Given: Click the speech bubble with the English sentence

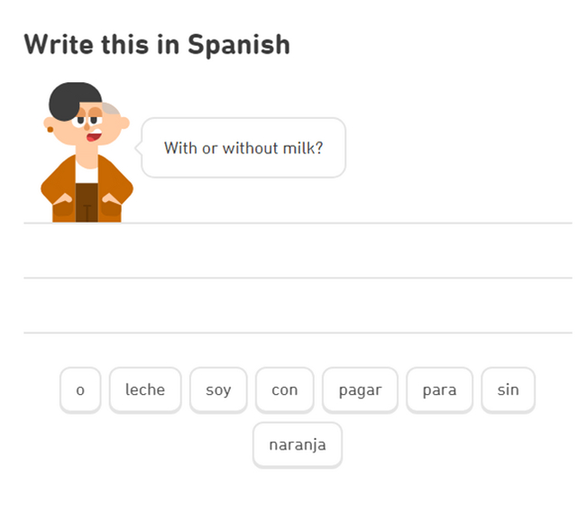Looking at the screenshot, I should [243, 148].
